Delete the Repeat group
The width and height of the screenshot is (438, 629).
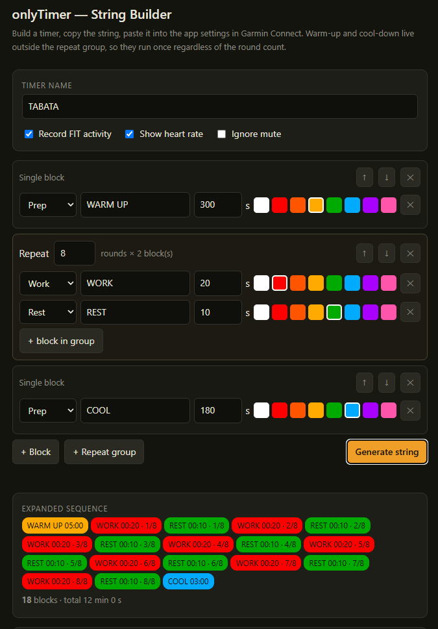[410, 253]
